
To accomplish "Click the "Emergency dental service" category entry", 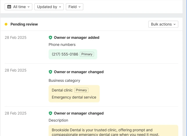I will click(x=74, y=97).
